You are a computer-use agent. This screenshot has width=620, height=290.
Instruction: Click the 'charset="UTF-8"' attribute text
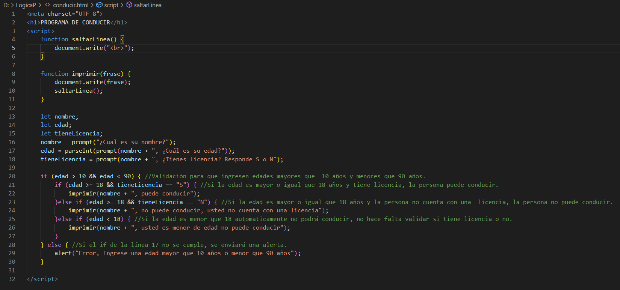(x=74, y=14)
